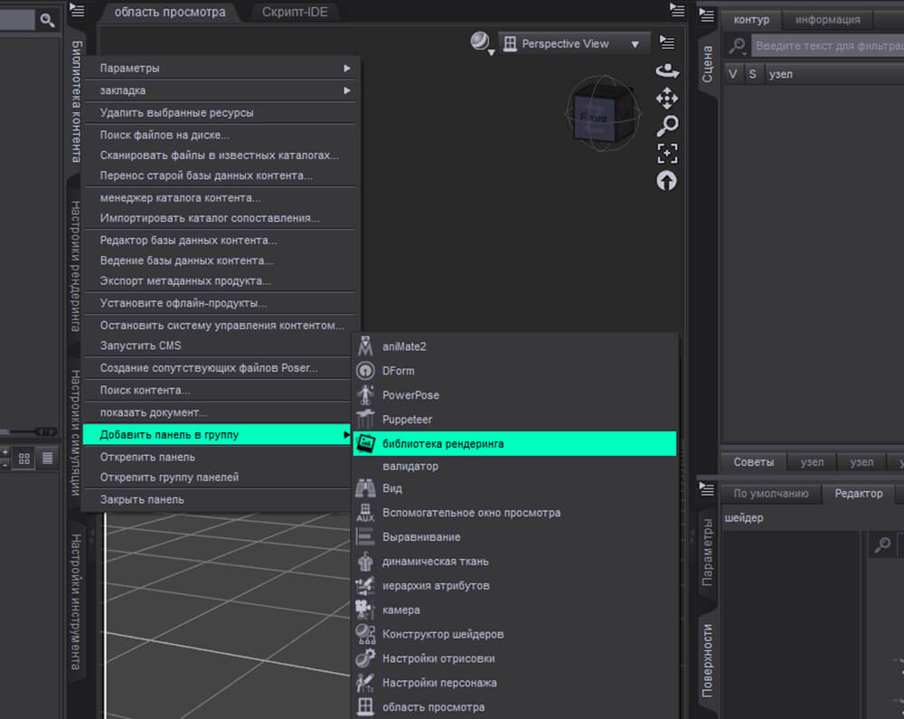904x719 pixels.
Task: Add the Puppeteer pane
Action: (x=514, y=419)
